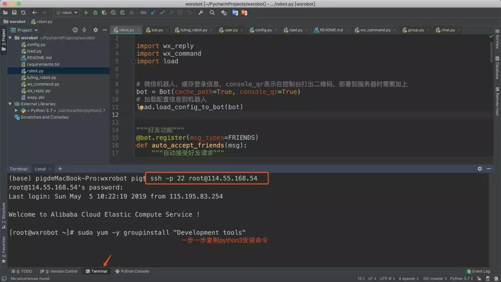Click the locate current file target icon
Viewport: 501px width, 282px height.
coord(75,30)
